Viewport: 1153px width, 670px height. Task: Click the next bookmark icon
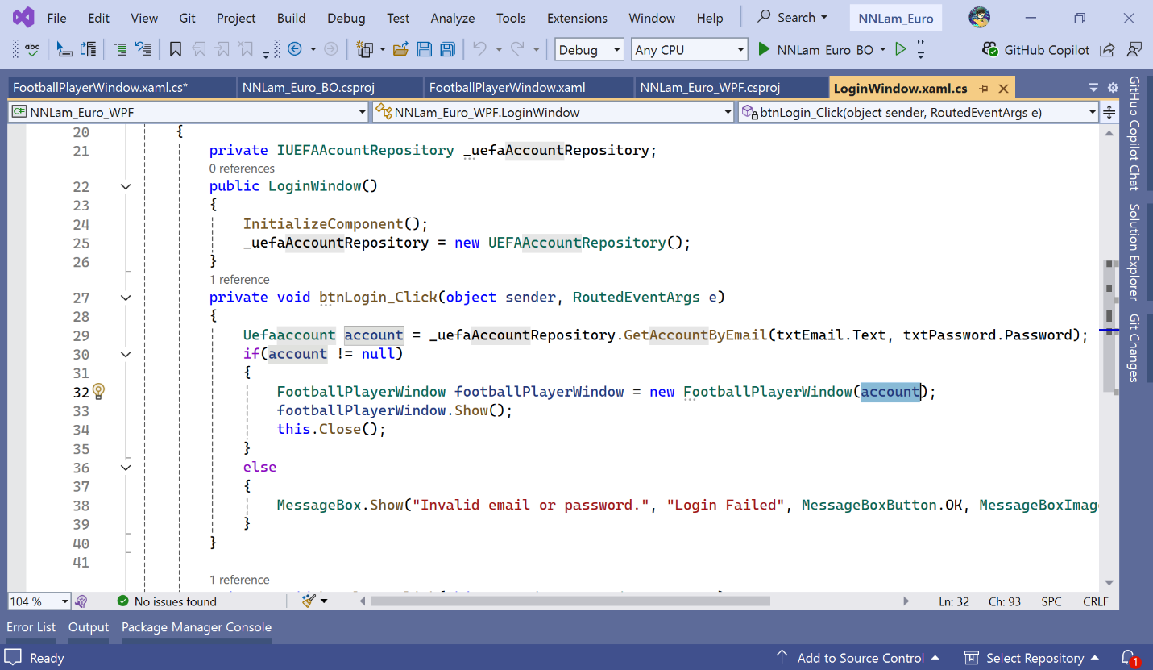[x=222, y=49]
